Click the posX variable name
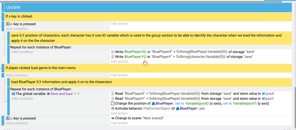Image resolution: width=296 pixels, height=130 pixels. pos(270,93)
